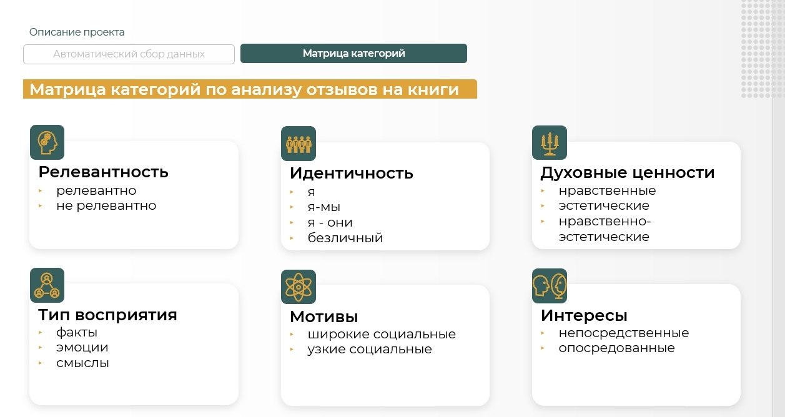Click the 'факты' list item
The width and height of the screenshot is (785, 417).
[77, 333]
